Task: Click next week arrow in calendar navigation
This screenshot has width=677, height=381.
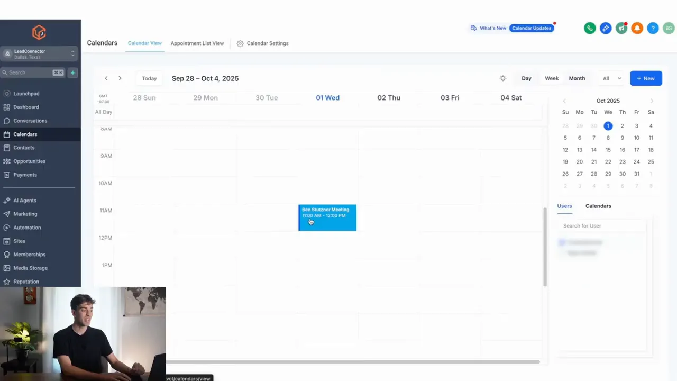Action: pos(120,78)
